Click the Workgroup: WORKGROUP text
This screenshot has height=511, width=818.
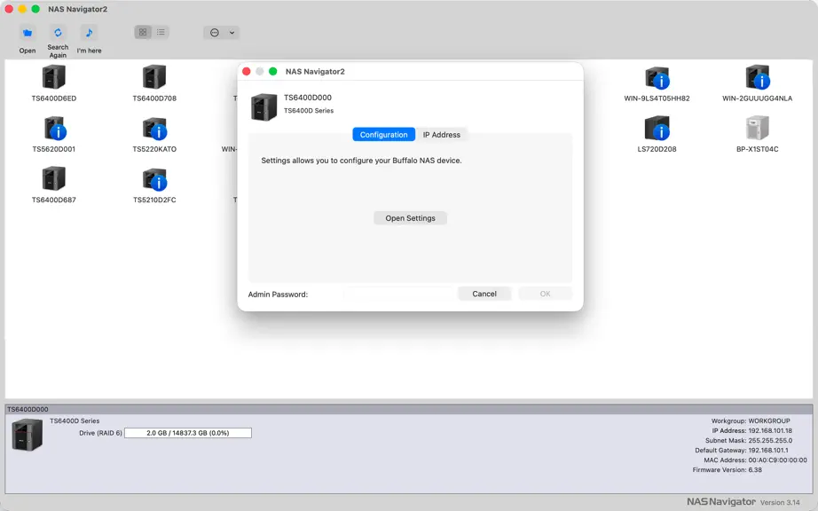tap(751, 421)
